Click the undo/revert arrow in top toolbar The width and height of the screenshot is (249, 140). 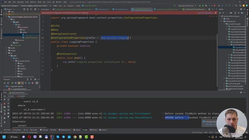click(236, 6)
